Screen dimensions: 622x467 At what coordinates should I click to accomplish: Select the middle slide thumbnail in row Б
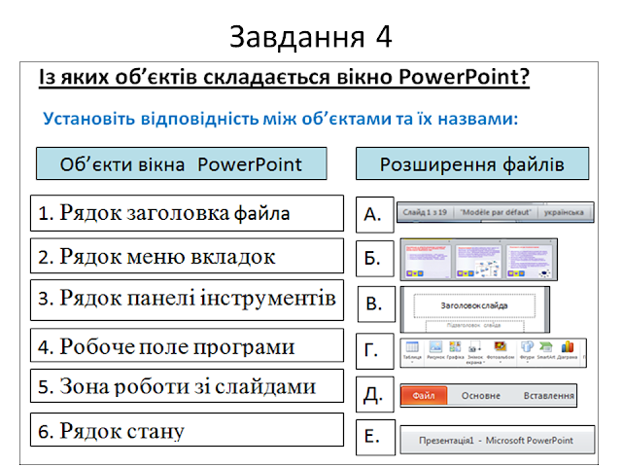click(478, 261)
